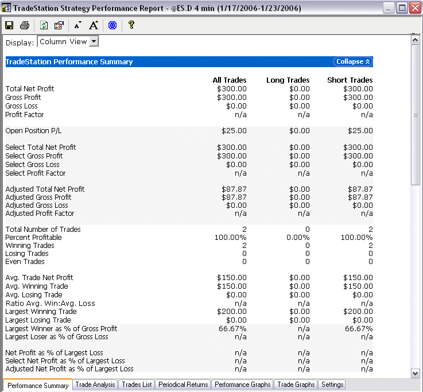The height and width of the screenshot is (392, 423).
Task: Click Net Profit as % of Largest Loss
Action: (x=54, y=353)
